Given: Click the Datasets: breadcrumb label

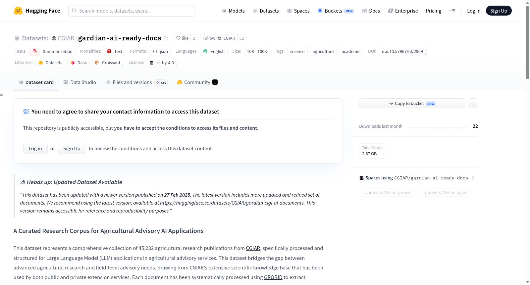Looking at the screenshot, I should coord(35,38).
